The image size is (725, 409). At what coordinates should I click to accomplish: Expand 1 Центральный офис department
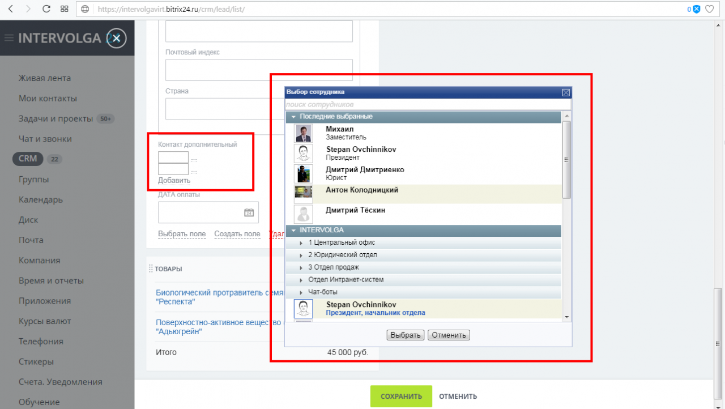point(301,242)
